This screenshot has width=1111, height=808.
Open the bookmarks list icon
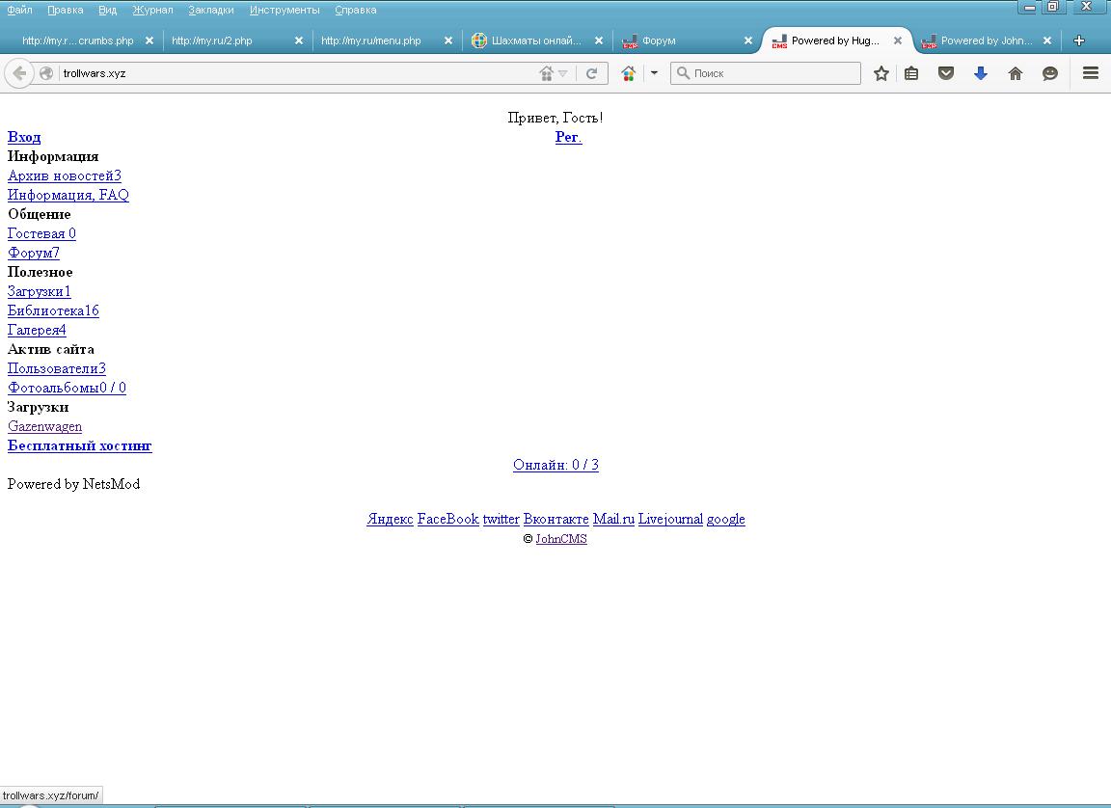(911, 73)
